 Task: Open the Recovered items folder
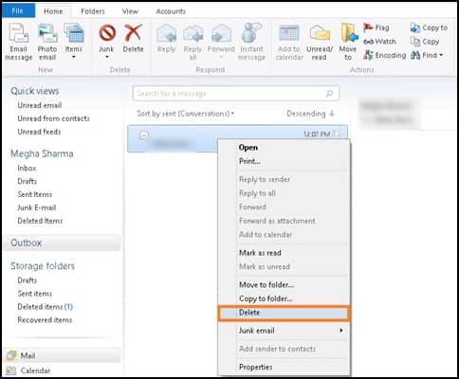[45, 320]
